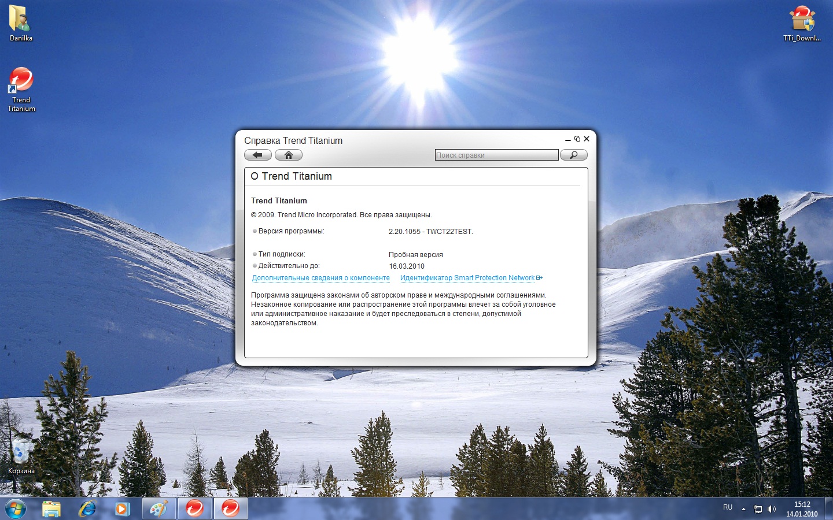Open the network status tray icon
Image resolution: width=833 pixels, height=520 pixels.
(758, 509)
